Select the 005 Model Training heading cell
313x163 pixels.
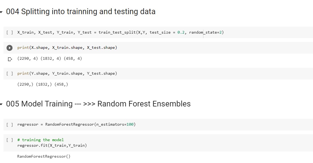click(99, 104)
